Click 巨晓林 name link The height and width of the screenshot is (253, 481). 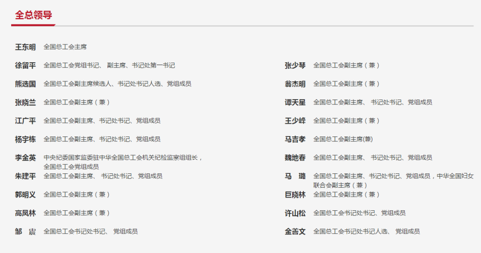pyautogui.click(x=295, y=194)
